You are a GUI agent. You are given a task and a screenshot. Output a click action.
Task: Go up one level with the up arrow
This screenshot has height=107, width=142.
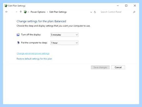click(21, 12)
